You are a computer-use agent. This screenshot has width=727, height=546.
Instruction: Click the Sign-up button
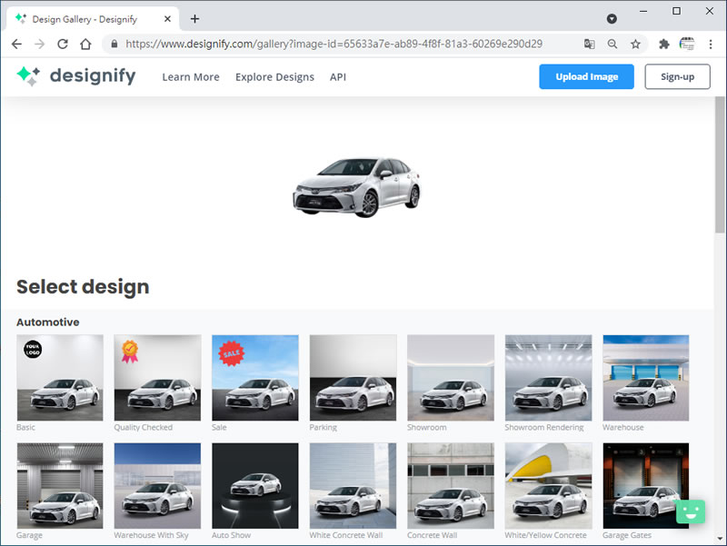(x=677, y=77)
